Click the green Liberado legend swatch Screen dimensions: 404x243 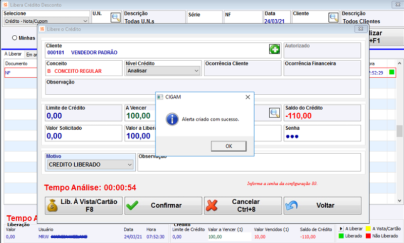[x=341, y=236]
